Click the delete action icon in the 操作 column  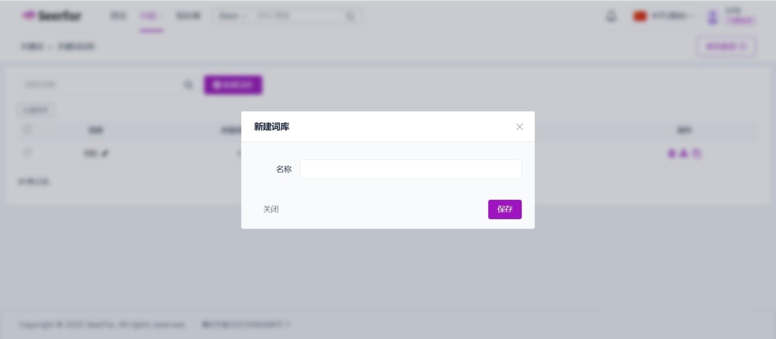[697, 154]
